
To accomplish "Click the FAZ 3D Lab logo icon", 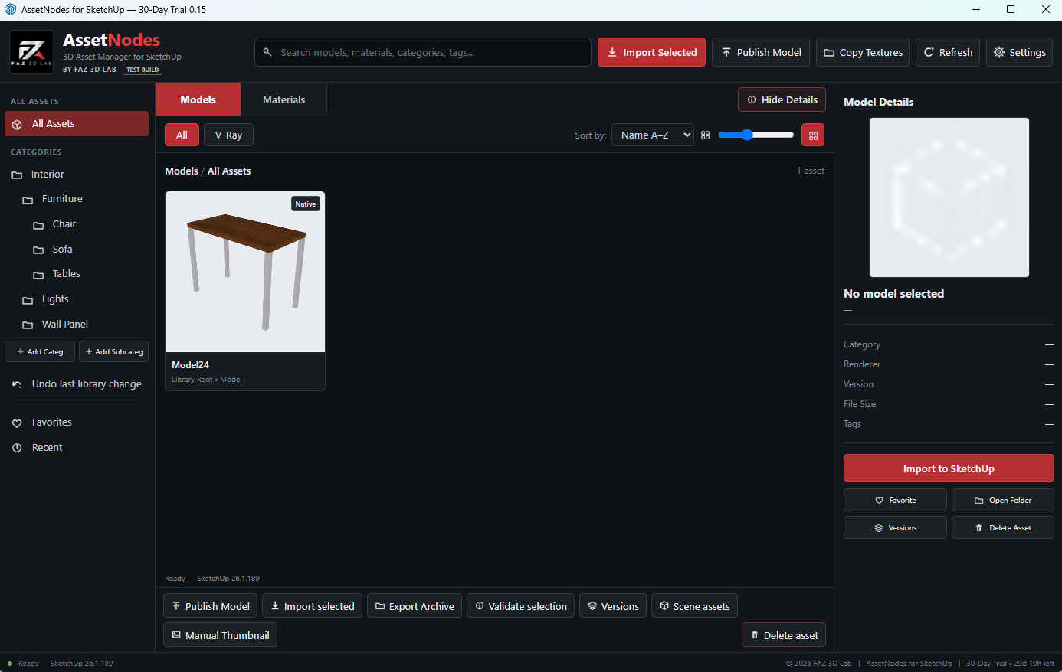I will tap(31, 52).
